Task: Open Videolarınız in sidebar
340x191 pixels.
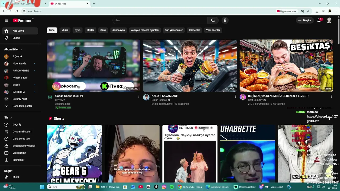Action: [20, 153]
